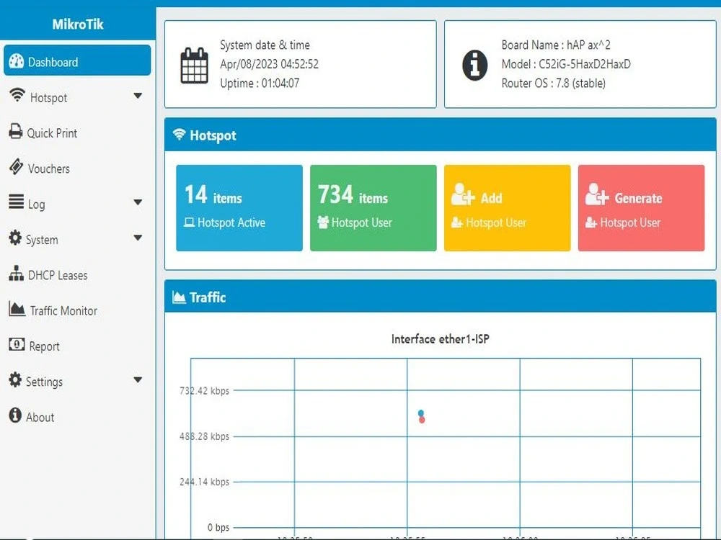Click the Board Name : hAP ax^2 text

pos(556,45)
